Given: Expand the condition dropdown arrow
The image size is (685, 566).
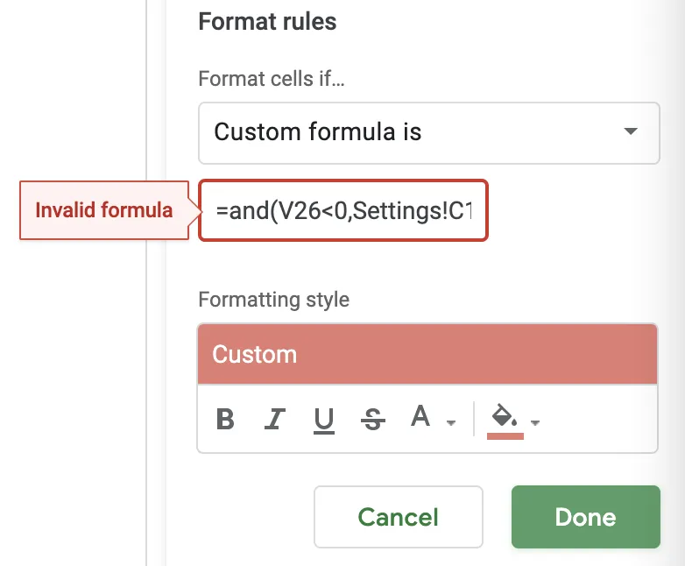Looking at the screenshot, I should coord(630,132).
